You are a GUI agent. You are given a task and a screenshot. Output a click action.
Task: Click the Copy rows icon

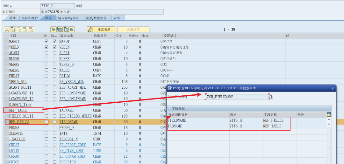coord(13,30)
